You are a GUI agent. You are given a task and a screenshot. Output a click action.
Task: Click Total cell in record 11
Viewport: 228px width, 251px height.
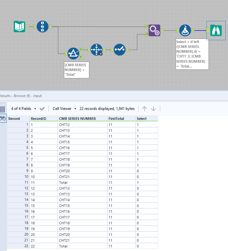click(83, 183)
